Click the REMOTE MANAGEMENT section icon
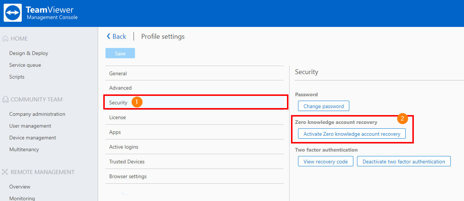This screenshot has height=201, width=464. click(x=5, y=172)
